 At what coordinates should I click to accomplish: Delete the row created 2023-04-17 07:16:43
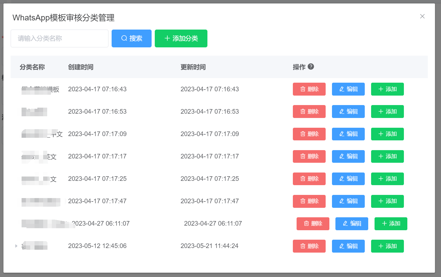pos(309,89)
